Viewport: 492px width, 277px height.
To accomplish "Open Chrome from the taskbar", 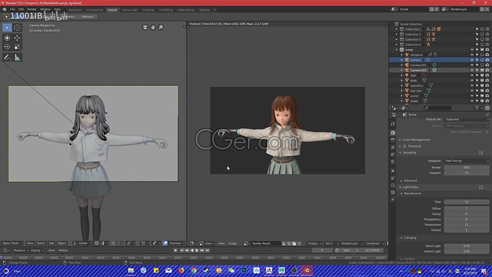I will pos(194,270).
